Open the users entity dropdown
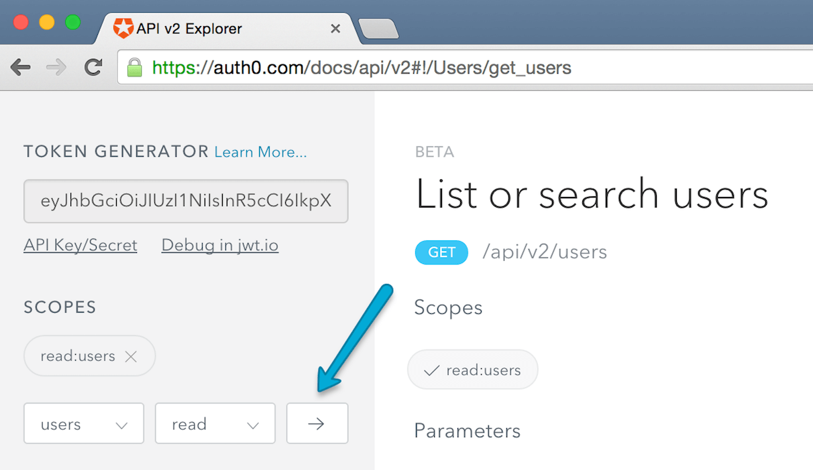 [84, 423]
